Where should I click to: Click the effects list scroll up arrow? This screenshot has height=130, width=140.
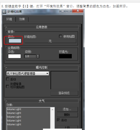[x=52, y=110]
